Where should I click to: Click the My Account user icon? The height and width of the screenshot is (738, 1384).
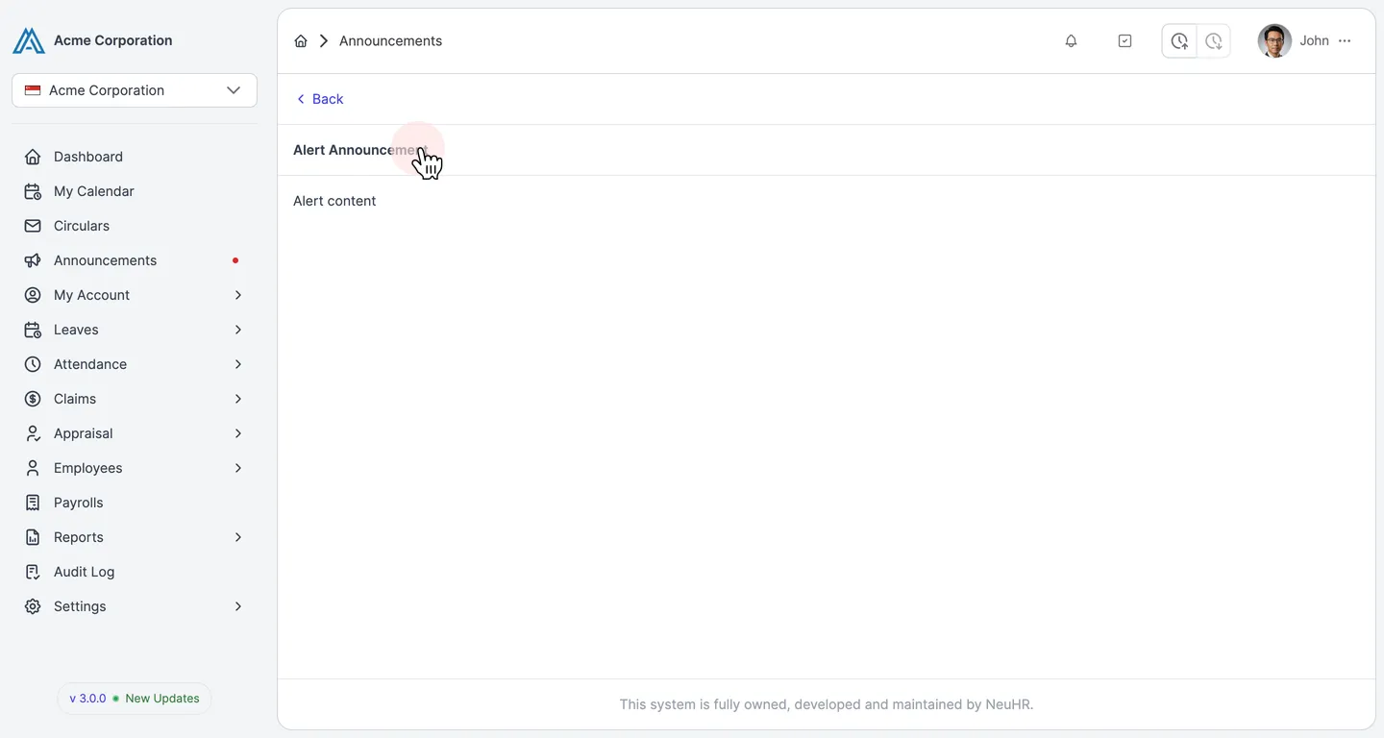click(x=33, y=295)
